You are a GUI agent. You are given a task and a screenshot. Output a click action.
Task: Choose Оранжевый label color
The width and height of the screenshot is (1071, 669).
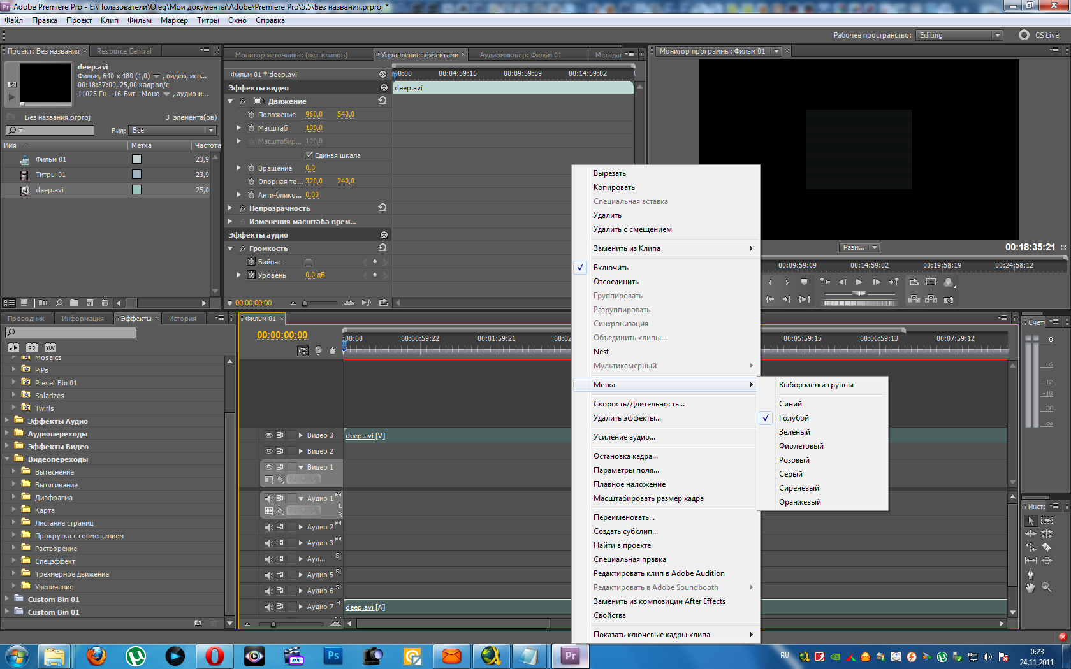[800, 502]
